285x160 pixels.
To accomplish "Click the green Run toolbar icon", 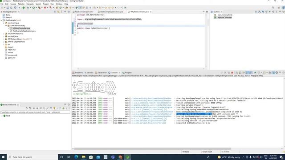I will pos(33,8).
